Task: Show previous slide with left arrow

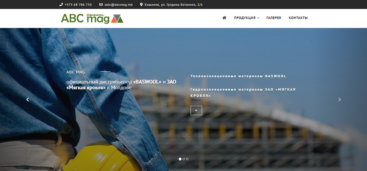Action: (27, 100)
